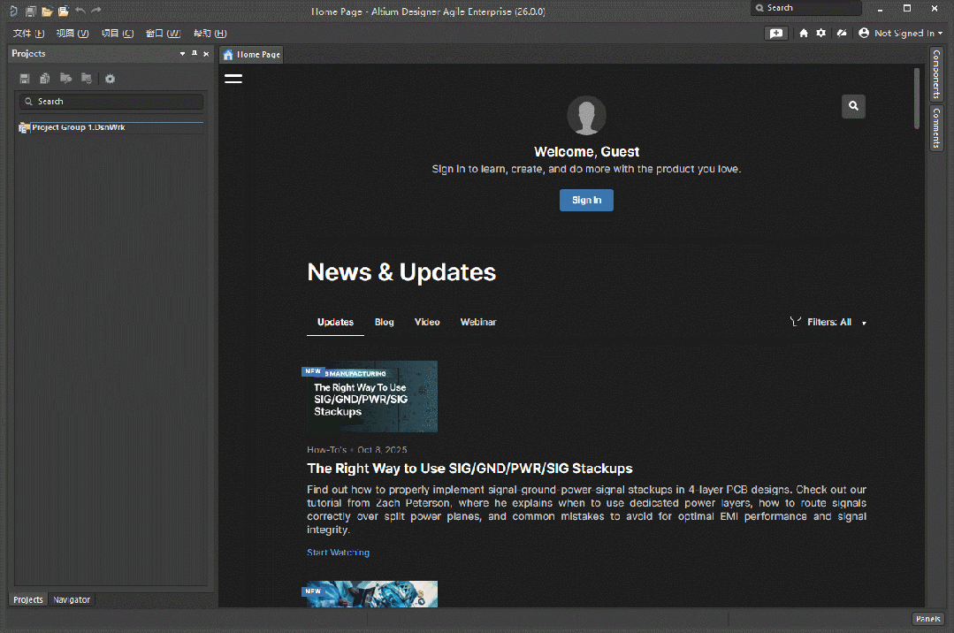Click the user account avatar icon beside Not Signed In
The height and width of the screenshot is (633, 954).
point(864,33)
